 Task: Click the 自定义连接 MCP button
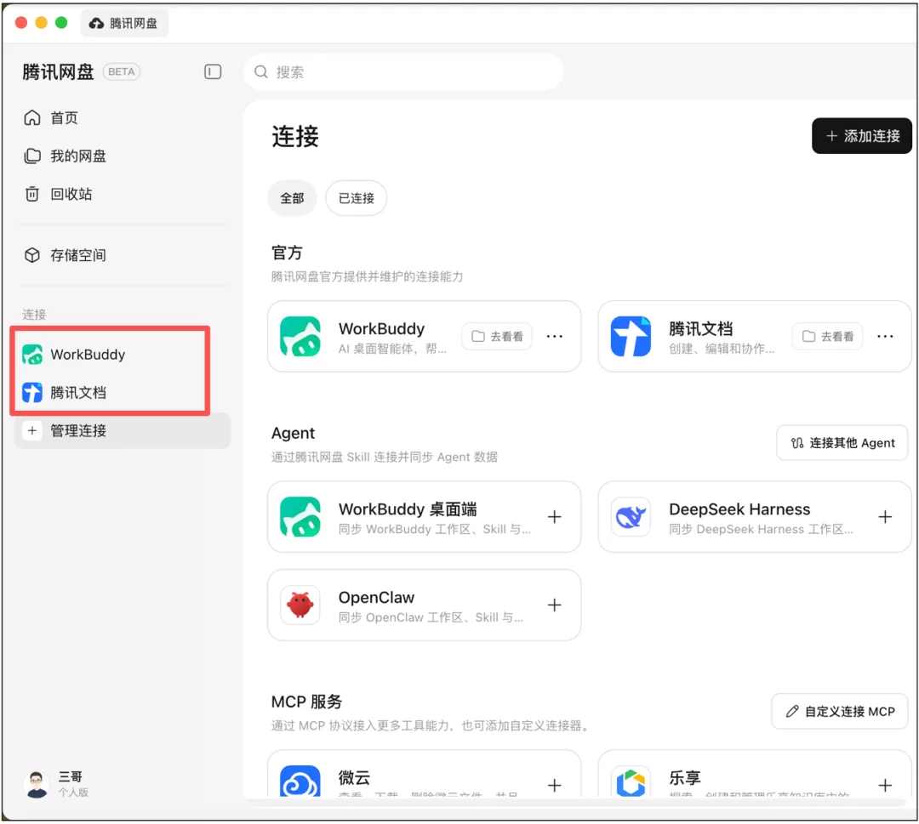(840, 711)
